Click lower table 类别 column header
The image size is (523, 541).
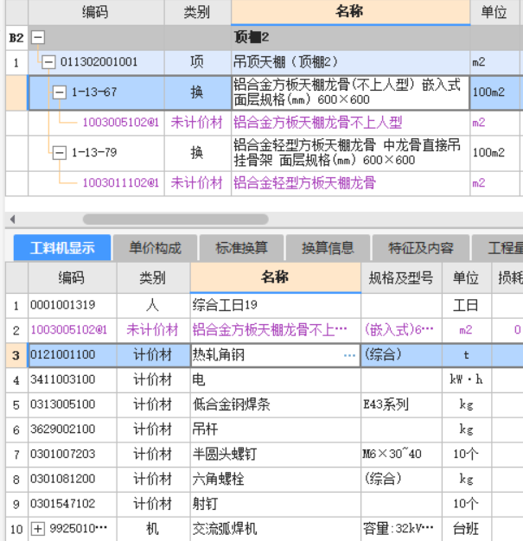click(153, 277)
